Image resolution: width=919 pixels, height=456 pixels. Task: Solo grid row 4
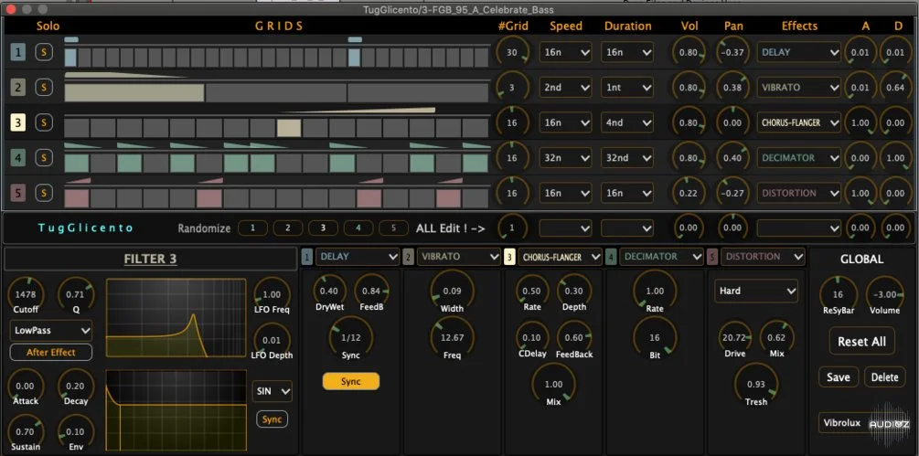click(x=44, y=157)
